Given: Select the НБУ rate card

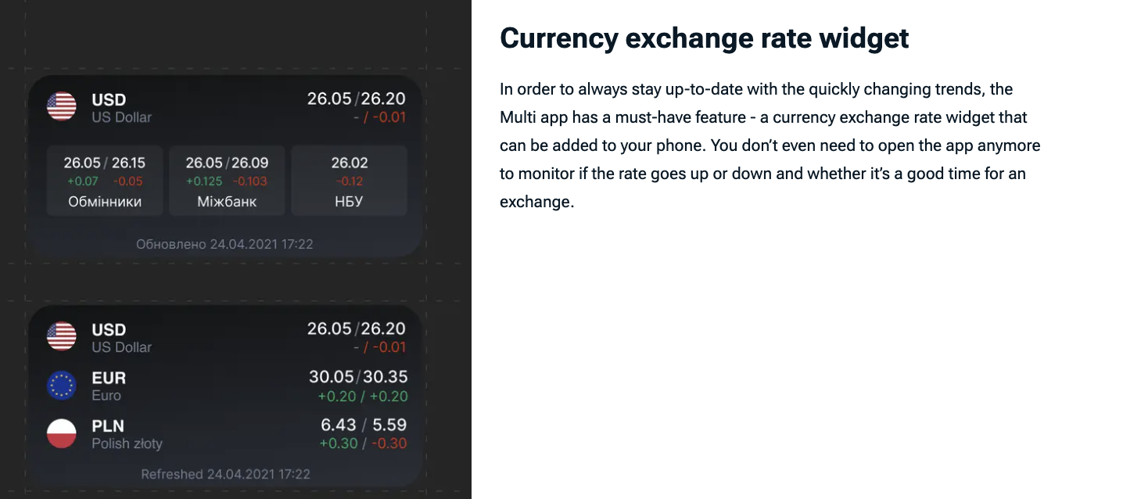Looking at the screenshot, I should point(349,181).
